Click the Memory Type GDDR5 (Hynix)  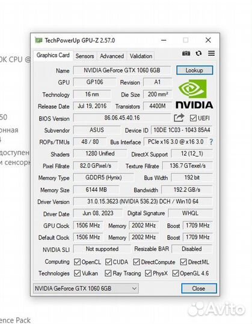pyautogui.click(x=103, y=178)
